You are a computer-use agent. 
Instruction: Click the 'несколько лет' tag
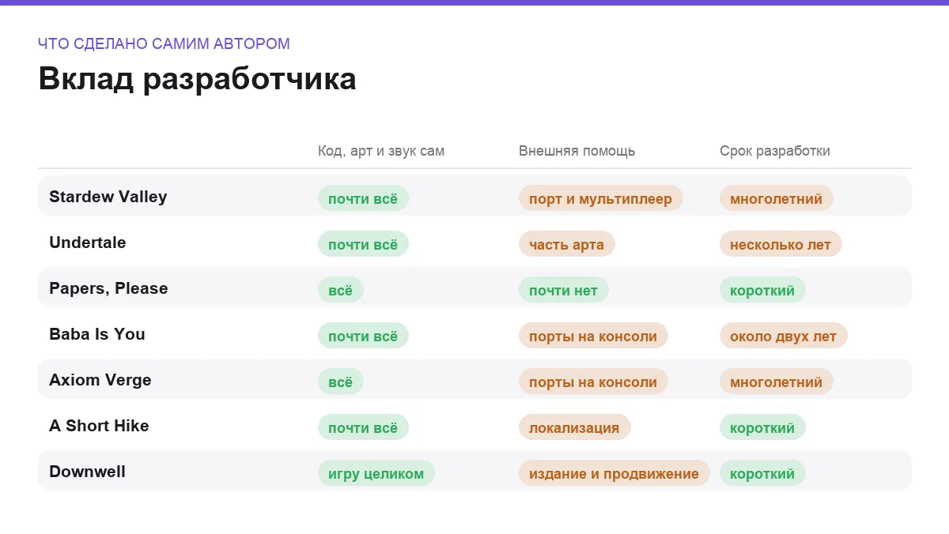pyautogui.click(x=781, y=244)
